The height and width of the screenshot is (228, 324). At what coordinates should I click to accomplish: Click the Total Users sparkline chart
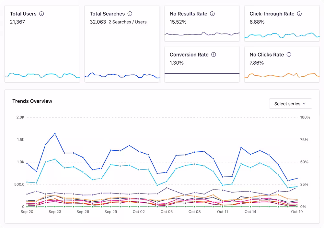pyautogui.click(x=42, y=75)
